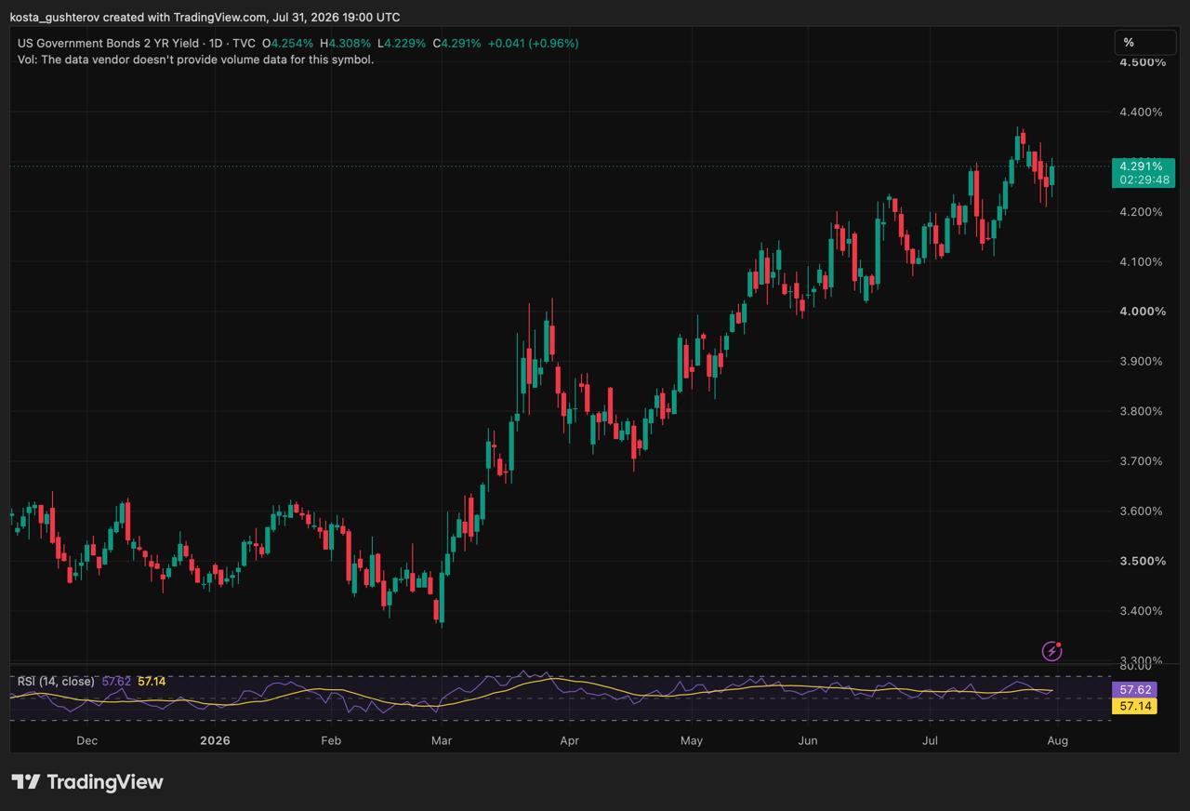The image size is (1190, 811).
Task: Click the 4.500% price axis label
Action: (x=1143, y=62)
